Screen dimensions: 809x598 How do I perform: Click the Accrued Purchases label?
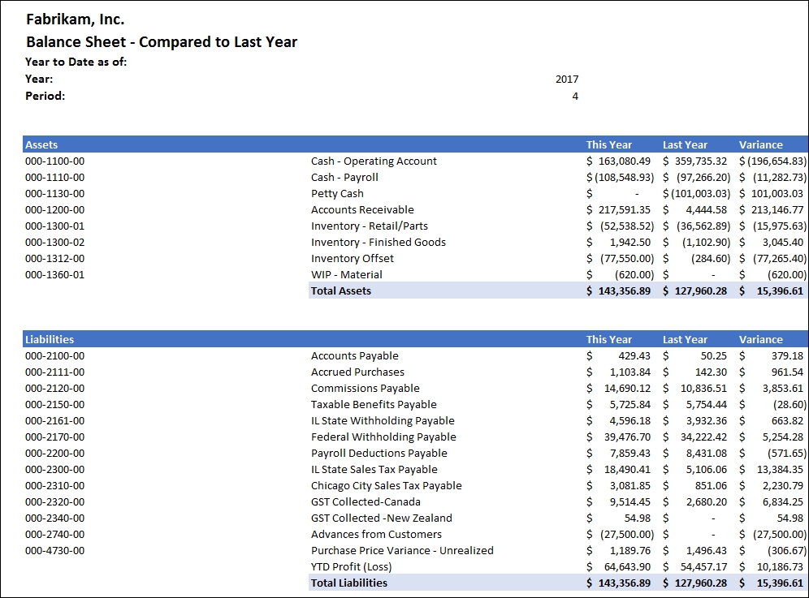(x=357, y=372)
